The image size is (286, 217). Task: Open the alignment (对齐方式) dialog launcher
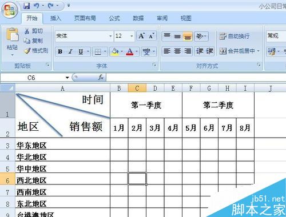point(259,65)
